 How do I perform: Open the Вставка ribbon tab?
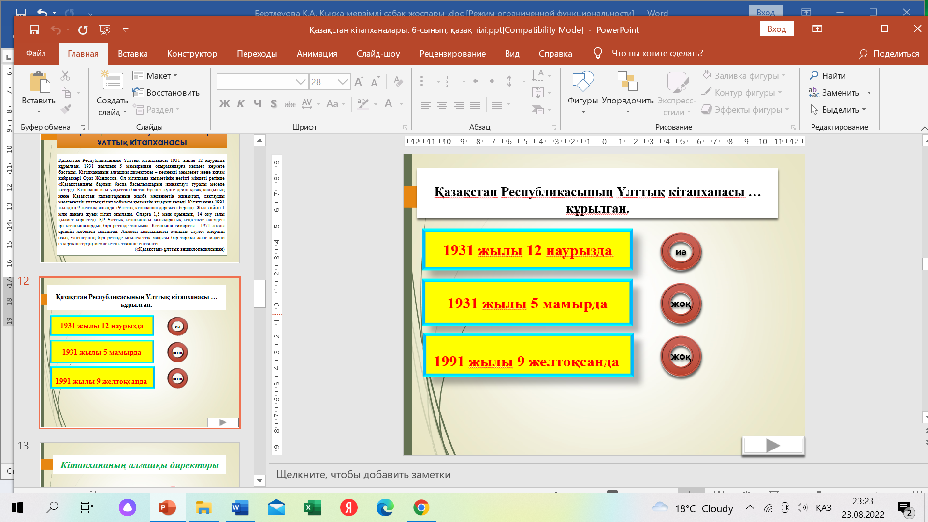tap(132, 54)
